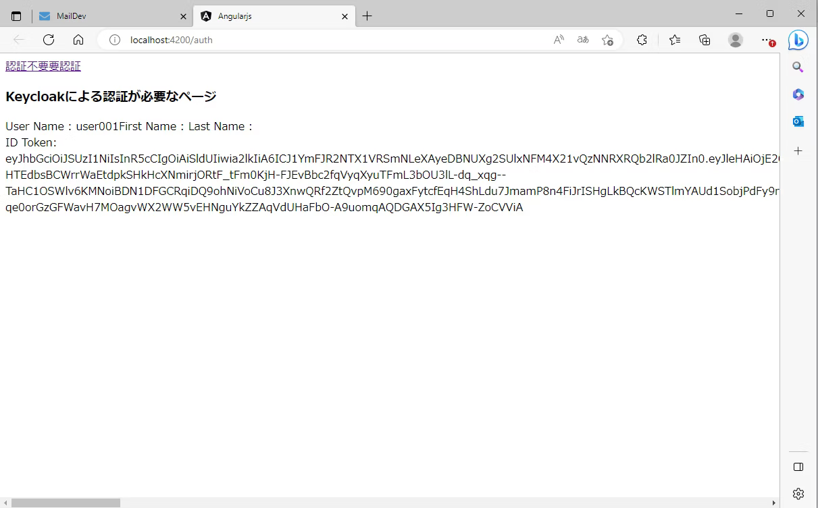Open a new tab with plus button

[x=367, y=16]
